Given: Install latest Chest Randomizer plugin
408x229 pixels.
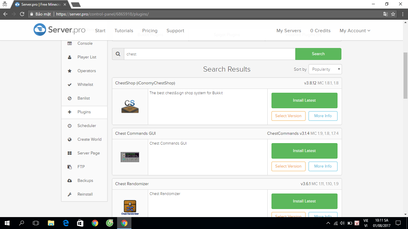Looking at the screenshot, I should coord(304,201).
